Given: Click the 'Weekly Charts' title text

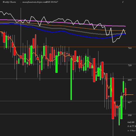Looking at the screenshot, I should (x=9, y=2).
